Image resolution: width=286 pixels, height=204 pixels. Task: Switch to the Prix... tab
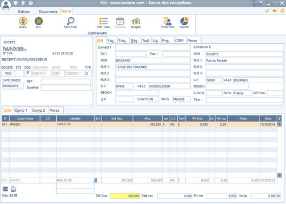[x=167, y=40]
